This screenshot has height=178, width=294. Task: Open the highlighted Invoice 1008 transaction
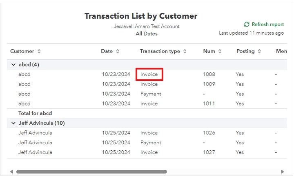tap(149, 75)
